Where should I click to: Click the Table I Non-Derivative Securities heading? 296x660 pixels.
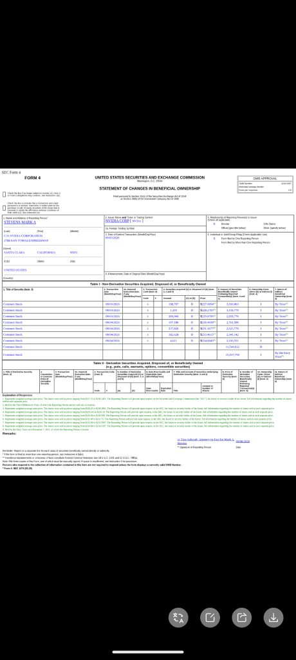pos(147,284)
